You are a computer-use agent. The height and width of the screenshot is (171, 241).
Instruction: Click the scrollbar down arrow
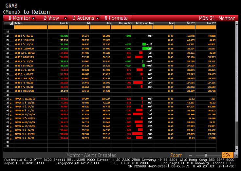pyautogui.click(x=237, y=149)
